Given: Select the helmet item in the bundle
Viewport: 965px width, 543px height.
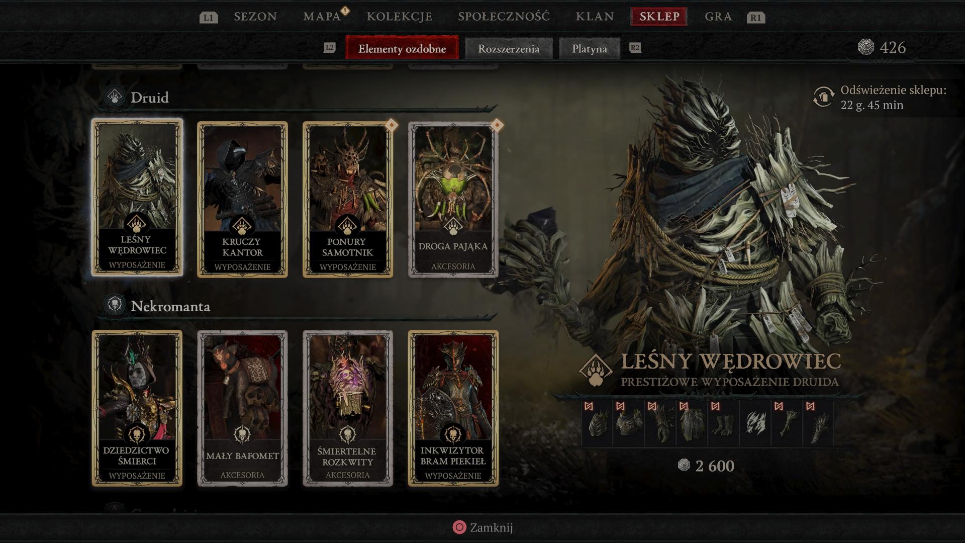Looking at the screenshot, I should pos(598,423).
